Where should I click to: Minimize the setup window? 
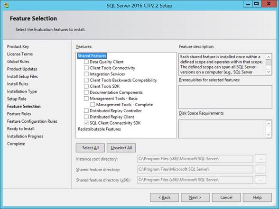pos(248,4)
